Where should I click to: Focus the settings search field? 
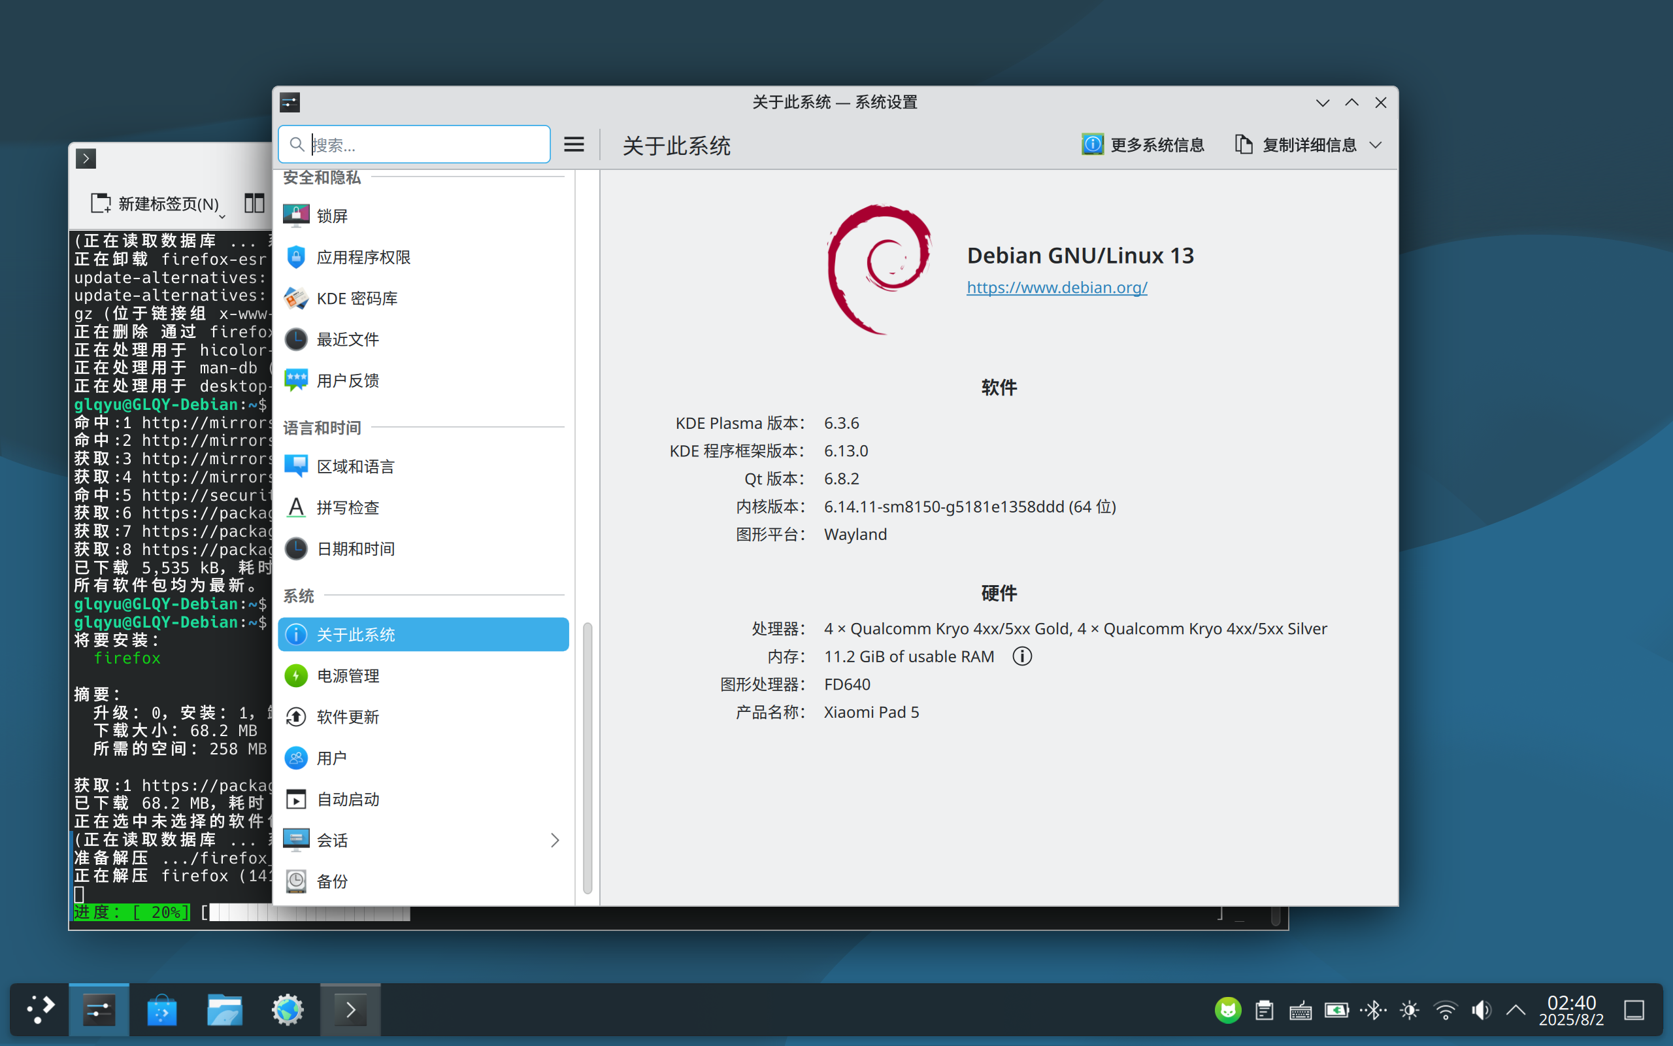pos(414,144)
